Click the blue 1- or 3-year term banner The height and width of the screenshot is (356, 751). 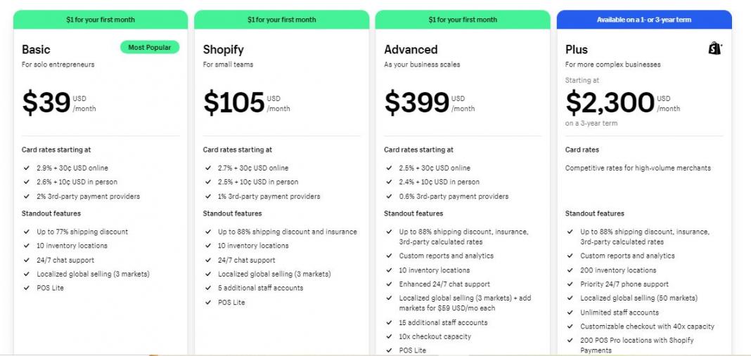tap(644, 20)
